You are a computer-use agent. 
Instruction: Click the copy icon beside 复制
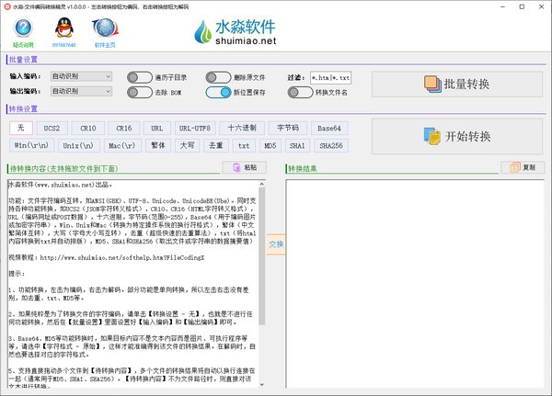[515, 167]
